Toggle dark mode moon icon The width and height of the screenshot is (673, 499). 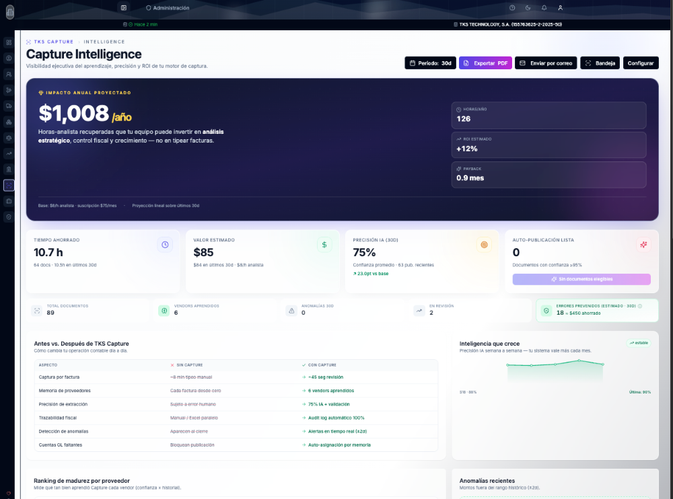coord(528,7)
